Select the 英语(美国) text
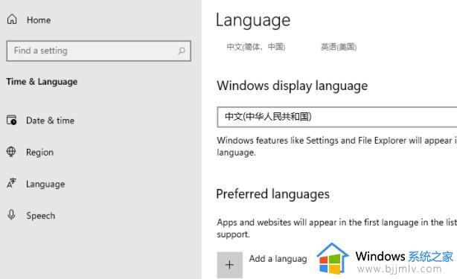The height and width of the screenshot is (279, 457). point(339,47)
